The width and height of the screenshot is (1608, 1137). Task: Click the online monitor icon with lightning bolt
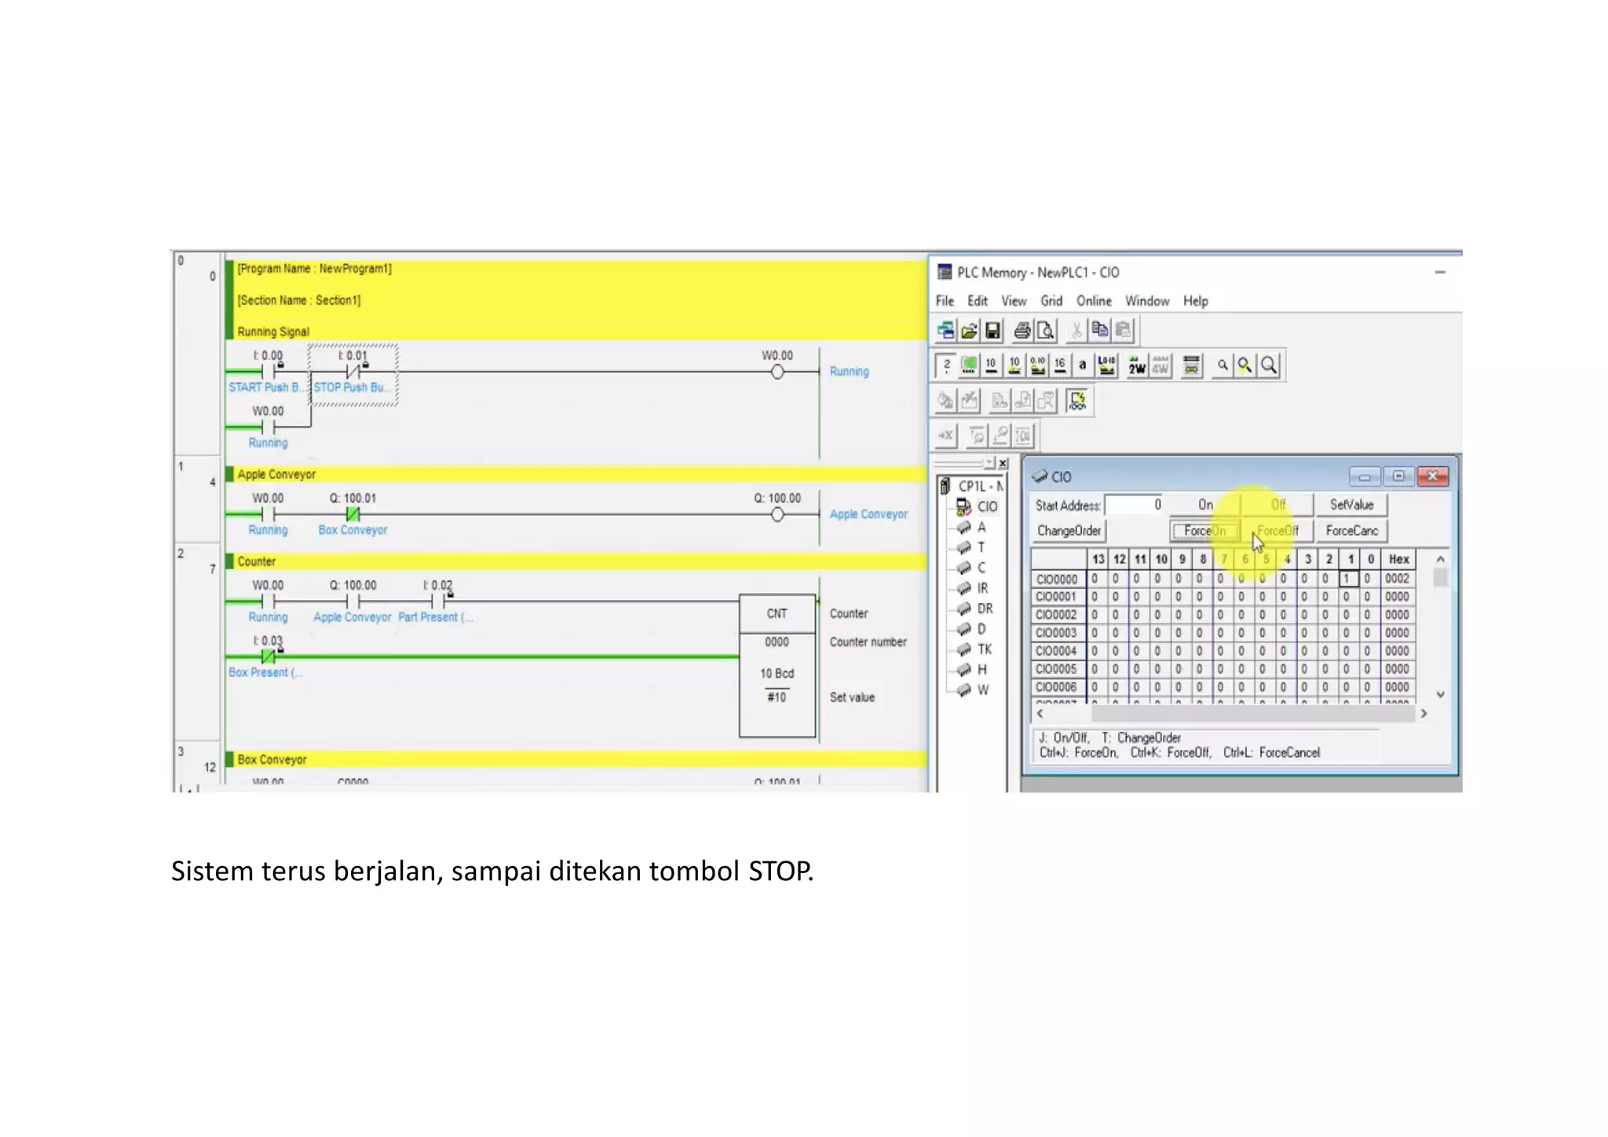[x=1077, y=401]
